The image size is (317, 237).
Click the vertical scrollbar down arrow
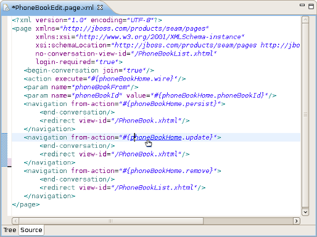tap(305, 212)
